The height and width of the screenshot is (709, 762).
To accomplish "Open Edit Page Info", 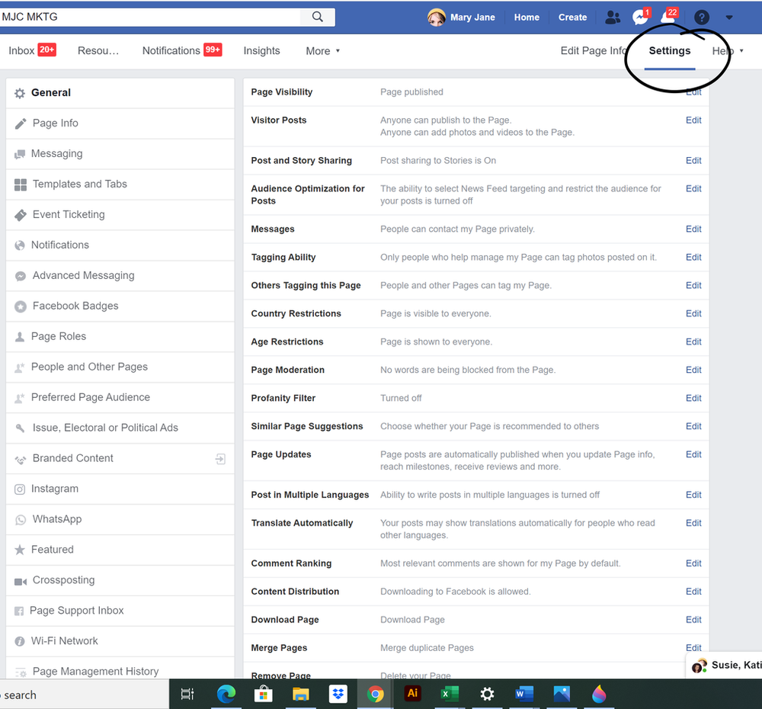I will [594, 51].
